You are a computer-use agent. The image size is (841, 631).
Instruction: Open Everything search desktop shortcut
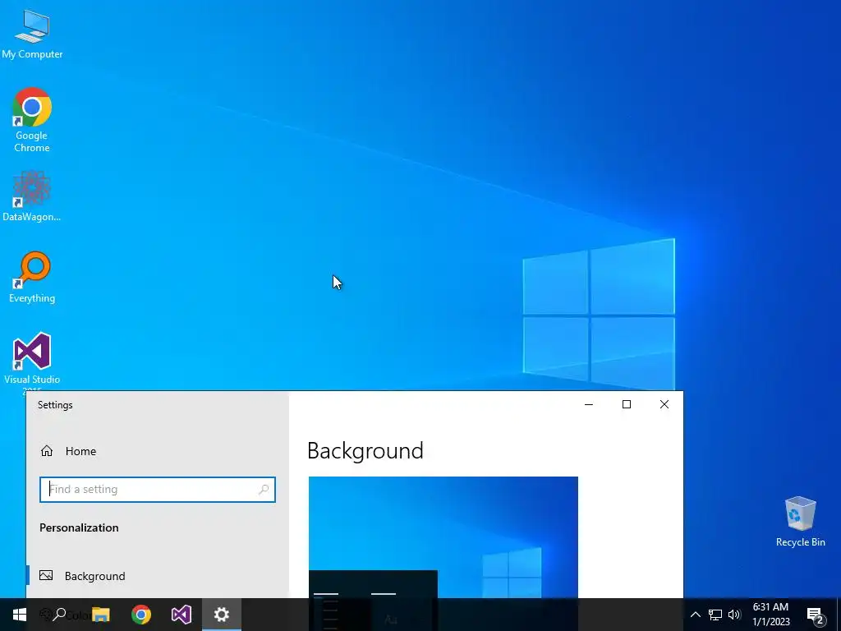32,277
